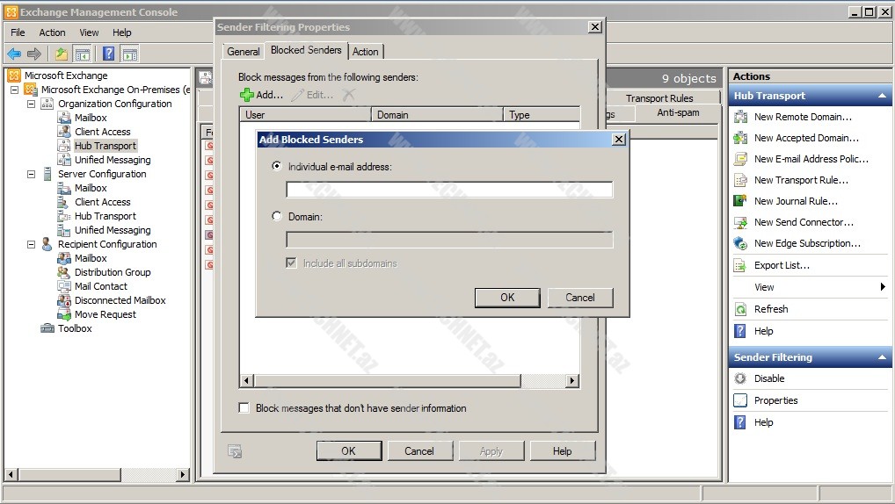Click the New Send Connector icon

point(739,222)
